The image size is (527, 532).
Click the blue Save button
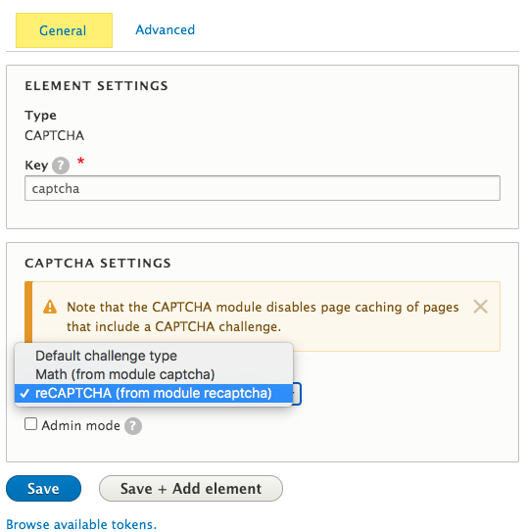pyautogui.click(x=43, y=489)
